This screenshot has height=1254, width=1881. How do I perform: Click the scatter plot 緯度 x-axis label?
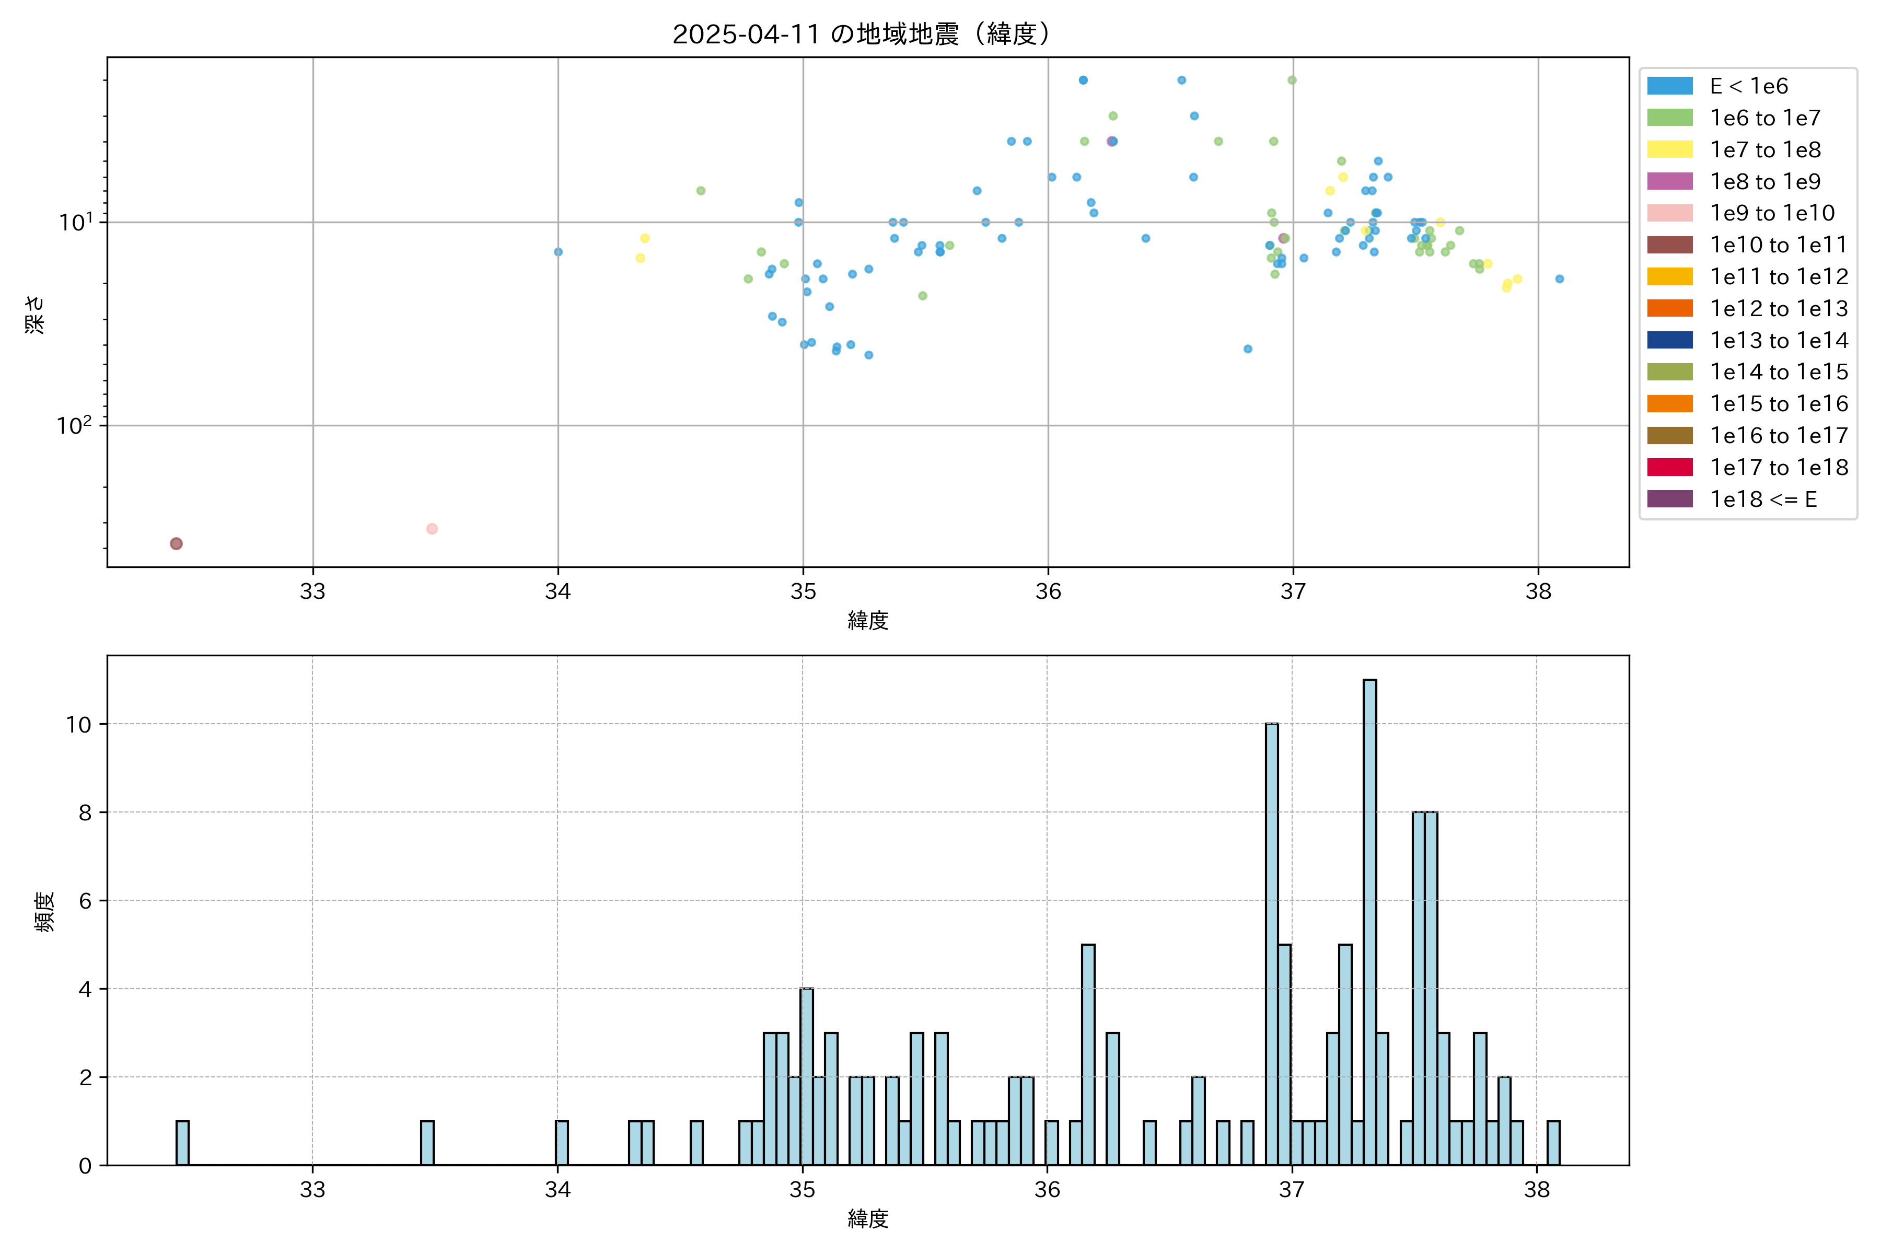click(868, 621)
